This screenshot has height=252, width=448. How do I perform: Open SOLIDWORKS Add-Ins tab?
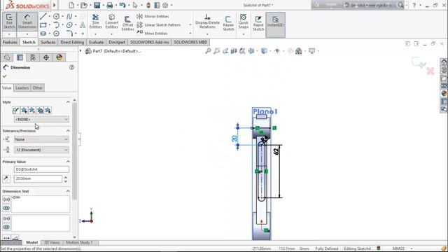pyautogui.click(x=150, y=42)
